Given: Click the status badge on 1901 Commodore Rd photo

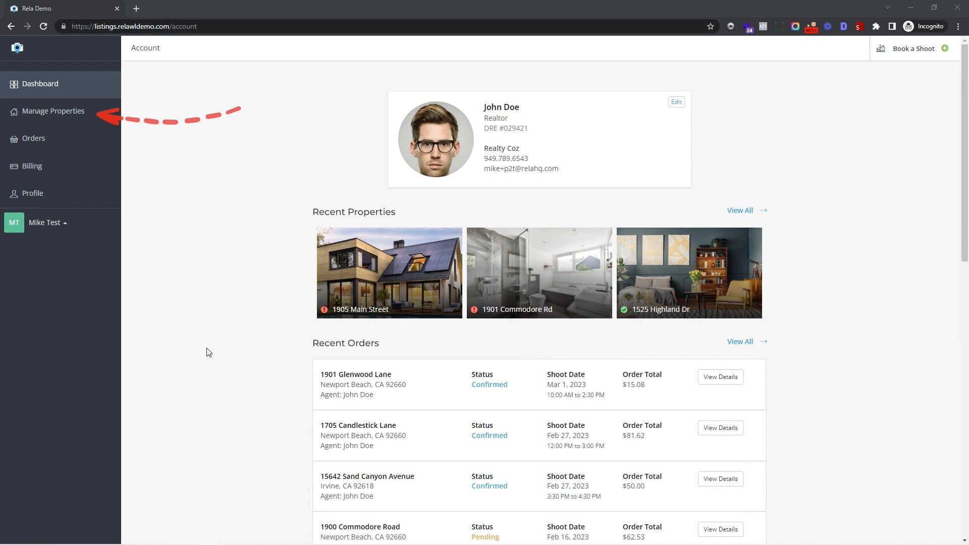Looking at the screenshot, I should click(x=474, y=309).
